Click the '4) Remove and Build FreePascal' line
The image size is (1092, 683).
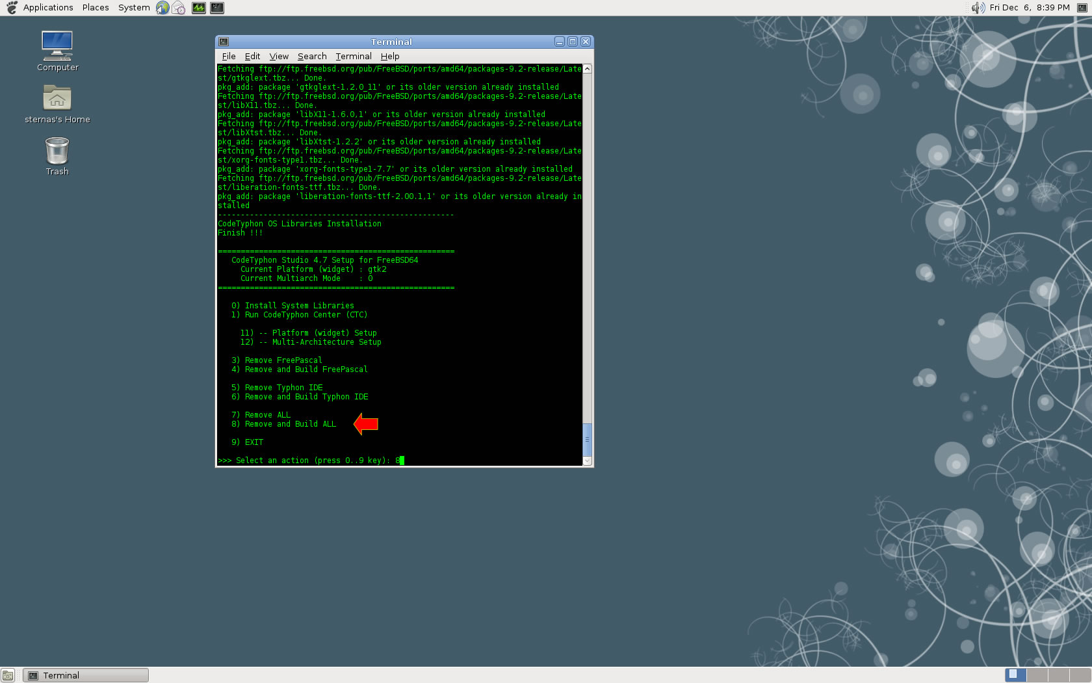pos(300,369)
